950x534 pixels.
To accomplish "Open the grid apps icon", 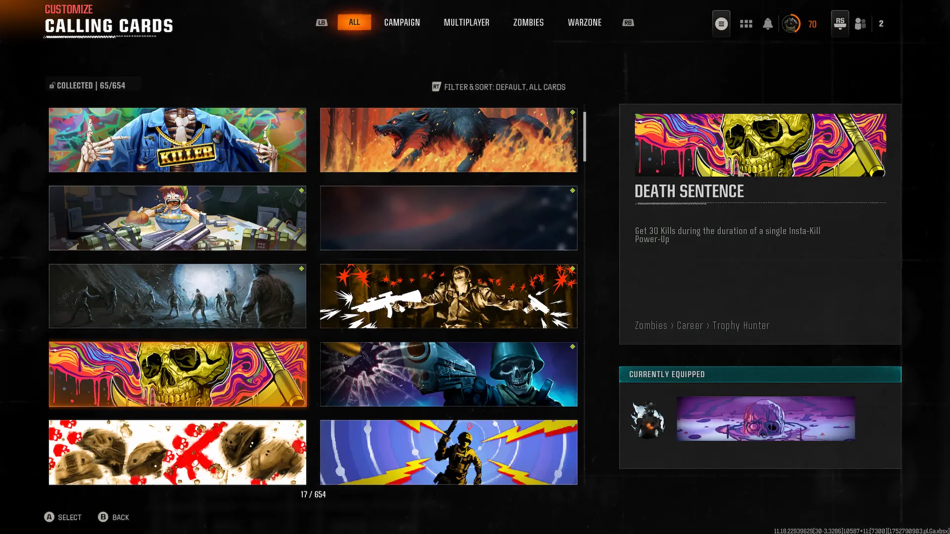I will 746,24.
